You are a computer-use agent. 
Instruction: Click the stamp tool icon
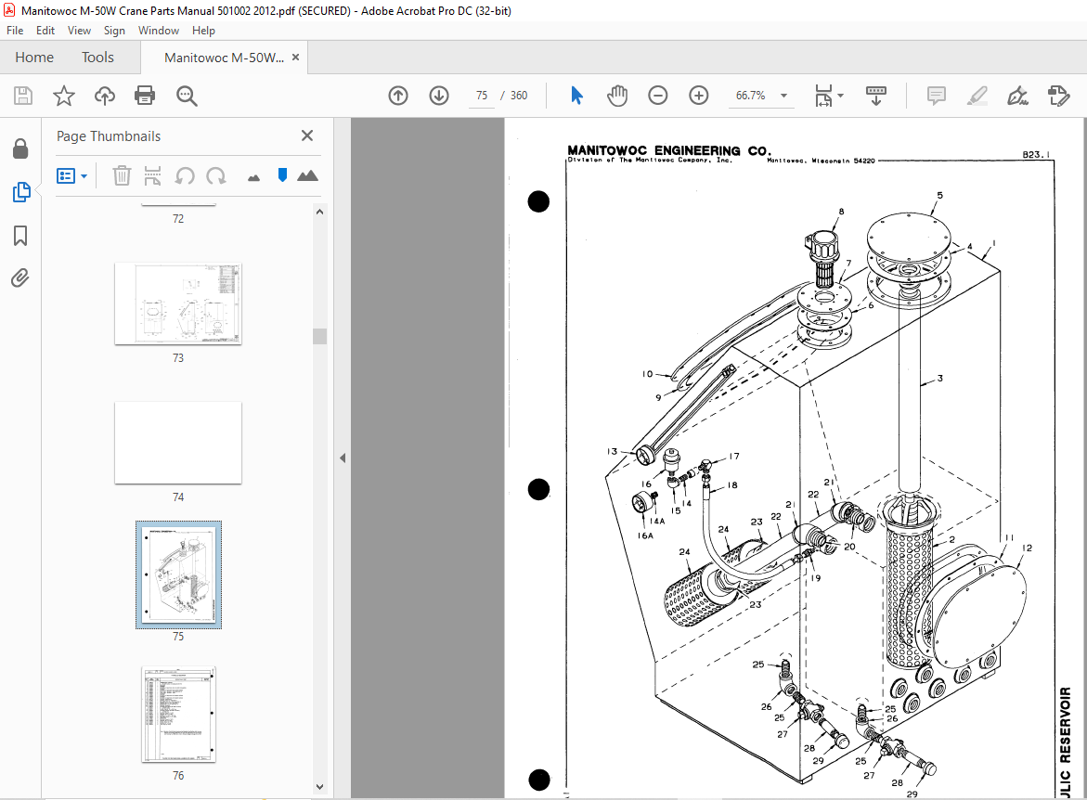pyautogui.click(x=1058, y=96)
